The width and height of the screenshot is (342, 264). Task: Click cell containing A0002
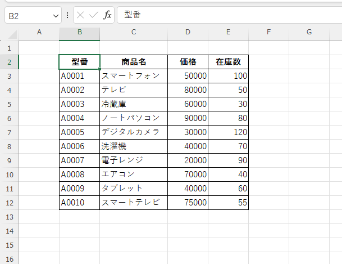[x=80, y=90]
